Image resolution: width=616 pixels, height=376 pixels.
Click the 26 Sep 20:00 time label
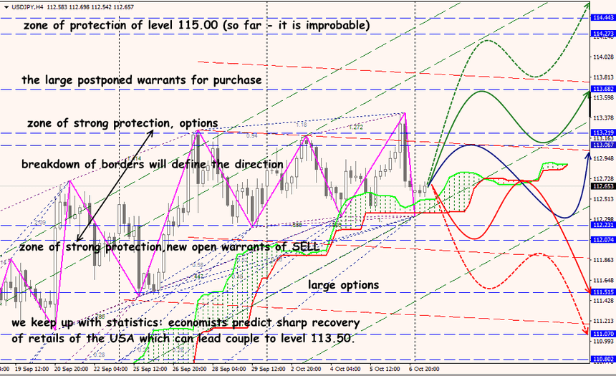pos(190,370)
